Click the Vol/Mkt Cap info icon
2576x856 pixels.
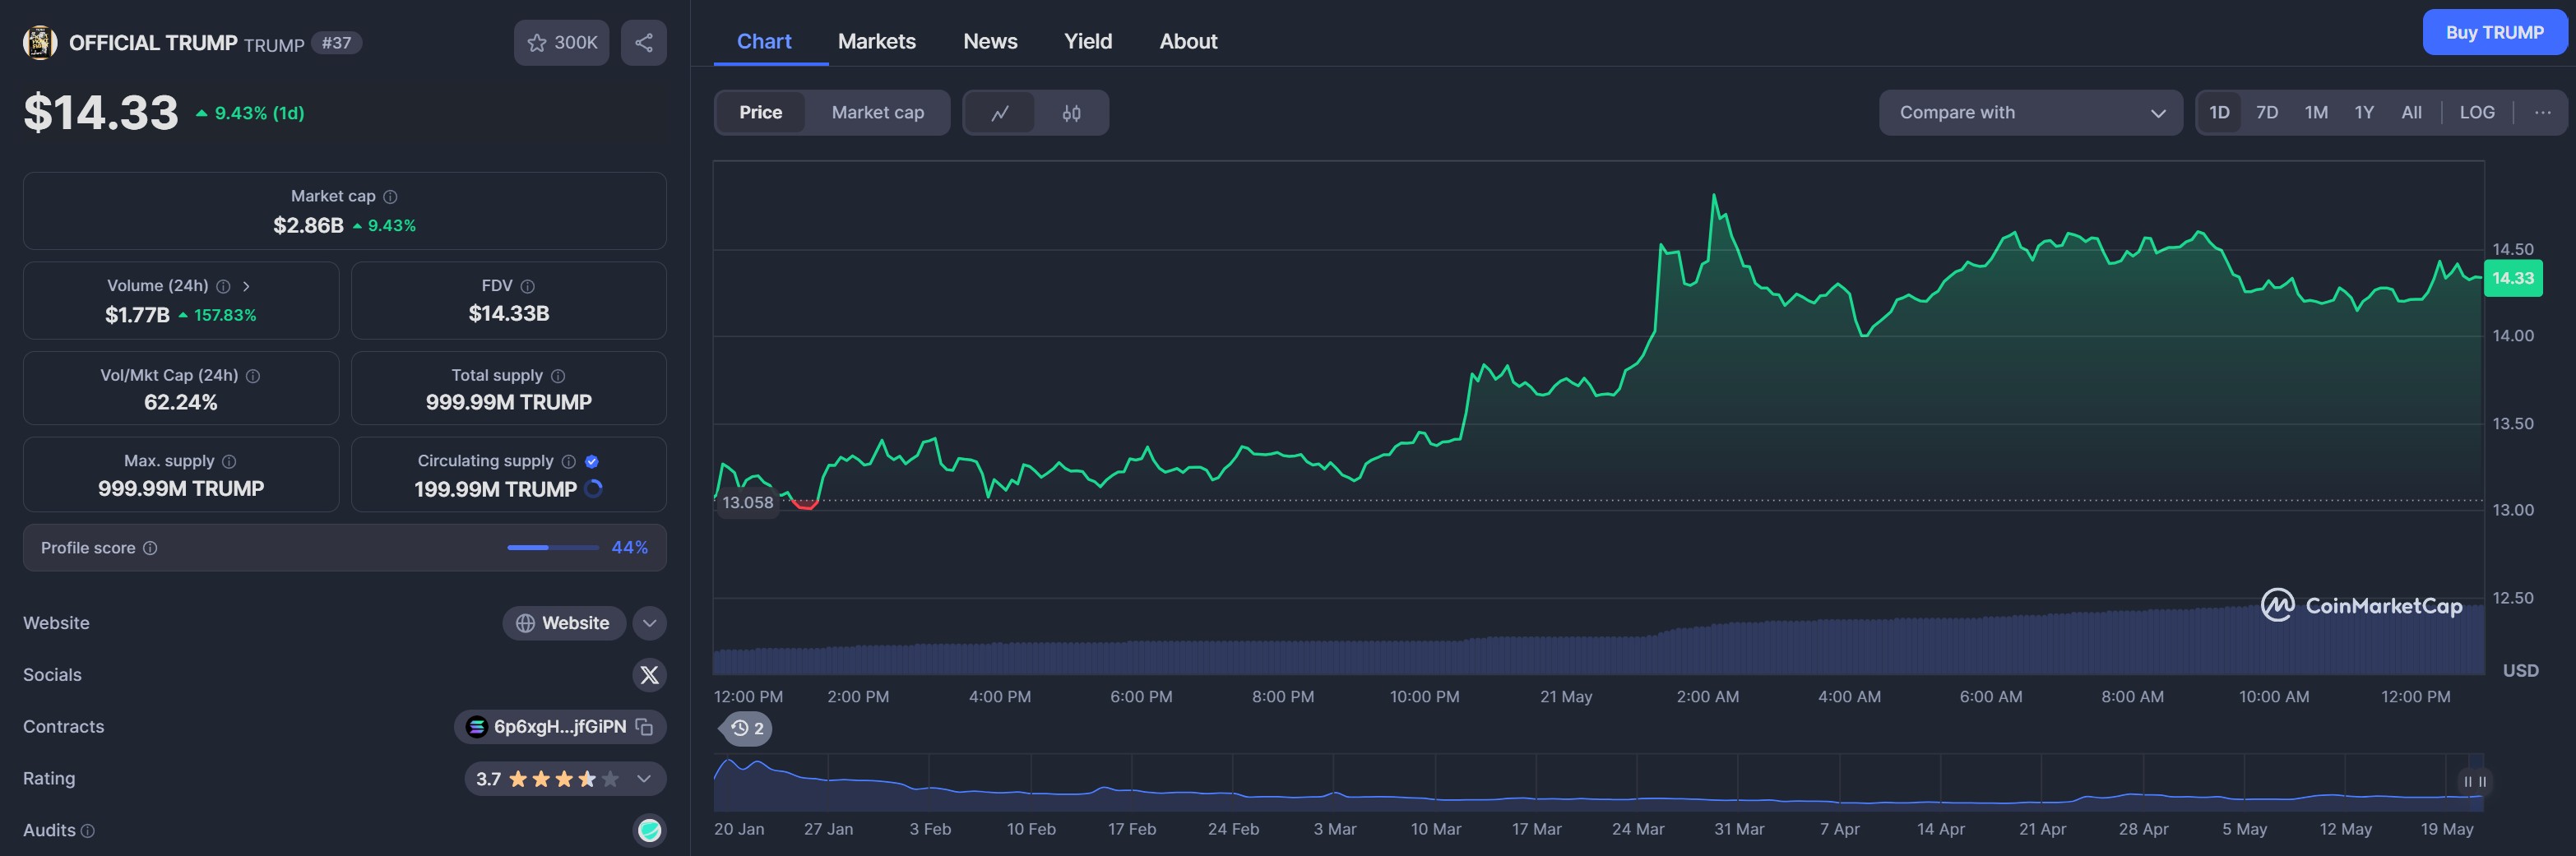coord(253,376)
